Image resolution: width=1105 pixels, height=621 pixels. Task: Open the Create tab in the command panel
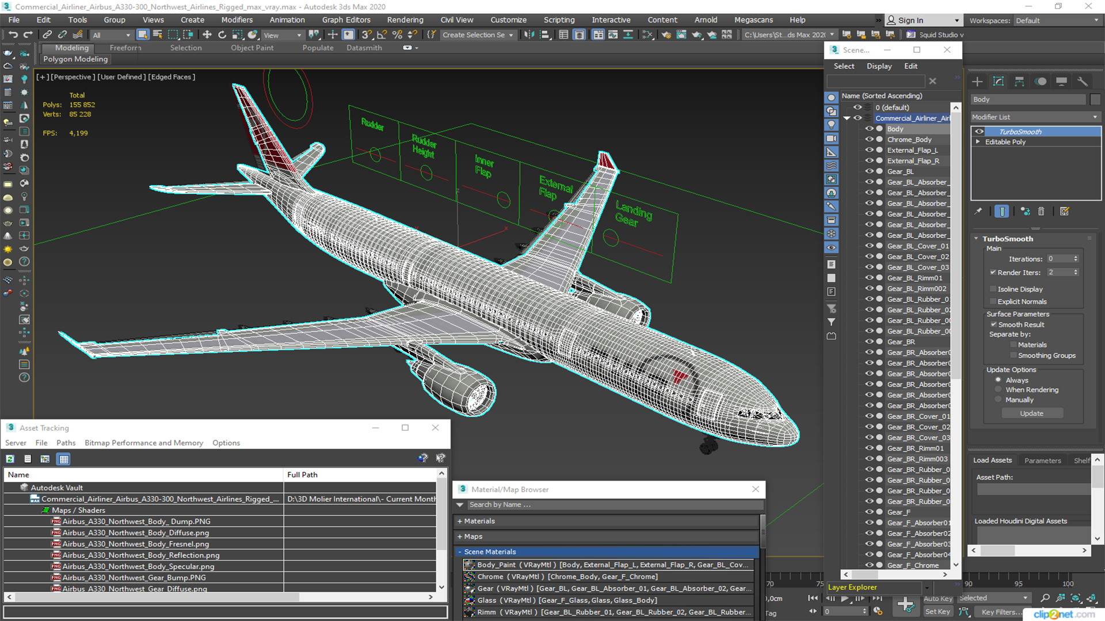click(x=977, y=82)
